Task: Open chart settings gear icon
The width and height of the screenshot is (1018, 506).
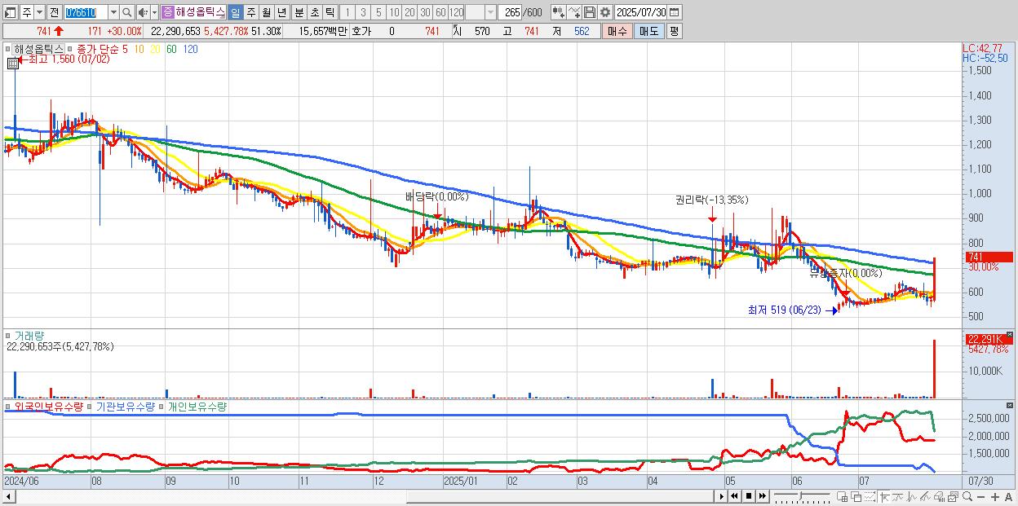Action: 605,12
